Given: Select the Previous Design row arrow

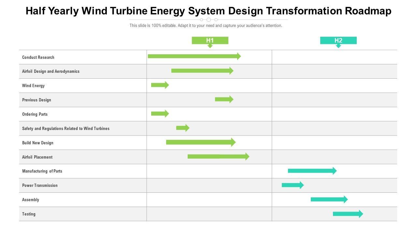Looking at the screenshot, I should click(x=224, y=99).
